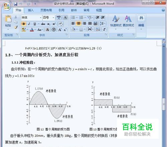Toggle center alignment
Viewport: 167px width, 147px height.
coord(78,23)
